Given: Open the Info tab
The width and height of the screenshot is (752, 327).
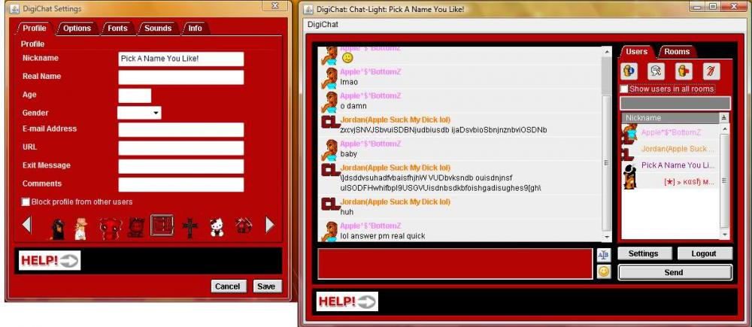Looking at the screenshot, I should [195, 29].
